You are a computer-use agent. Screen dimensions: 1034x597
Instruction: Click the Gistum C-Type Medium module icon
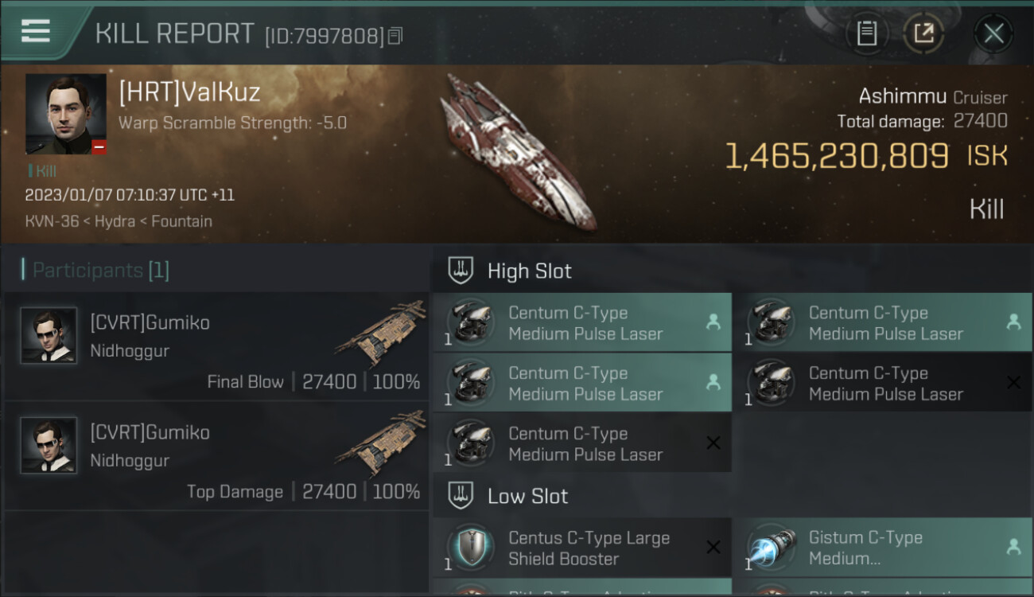771,548
